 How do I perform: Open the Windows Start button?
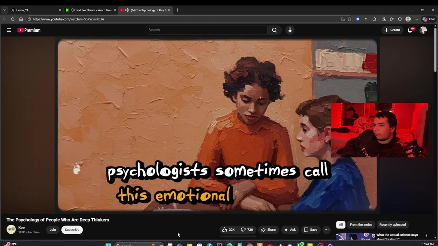point(108,245)
